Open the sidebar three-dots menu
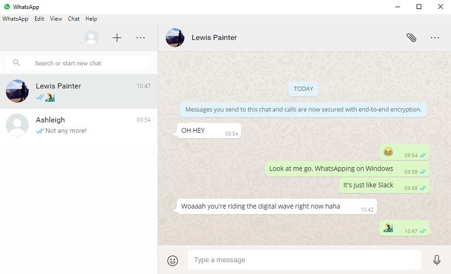 point(140,38)
